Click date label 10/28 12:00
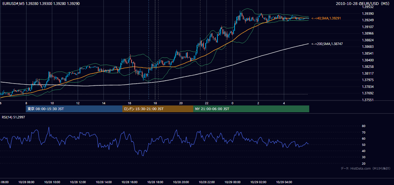The height and width of the screenshot is (185, 394). pos(78,182)
